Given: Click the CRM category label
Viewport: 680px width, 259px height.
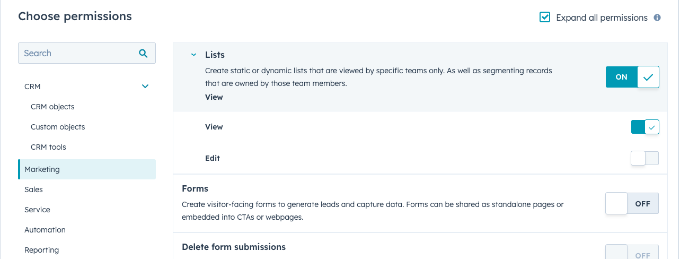Looking at the screenshot, I should pos(32,87).
